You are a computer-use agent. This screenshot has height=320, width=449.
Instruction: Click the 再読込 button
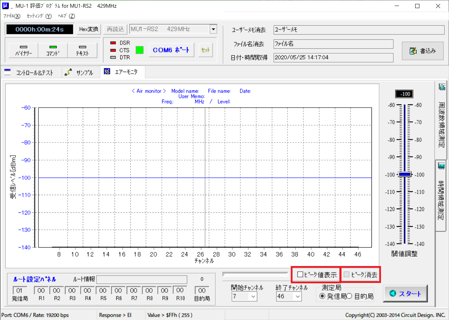[116, 29]
